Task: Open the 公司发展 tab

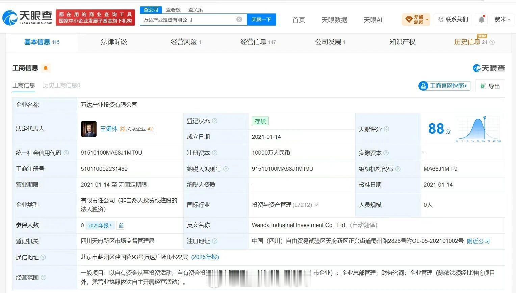Action: point(330,42)
